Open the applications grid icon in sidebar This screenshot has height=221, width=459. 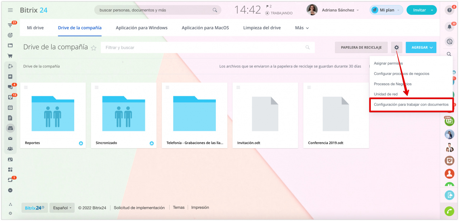pos(10,169)
